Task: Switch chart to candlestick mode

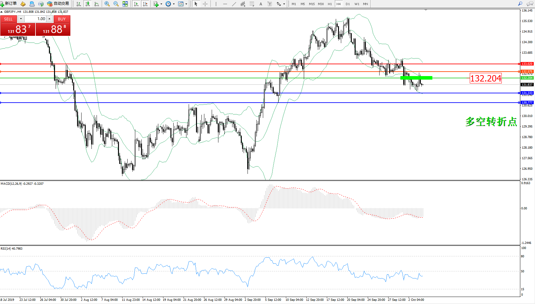Action: [x=88, y=4]
